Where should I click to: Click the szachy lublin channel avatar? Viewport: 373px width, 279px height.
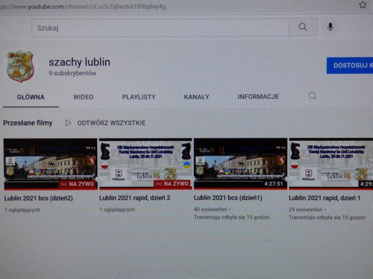20,66
